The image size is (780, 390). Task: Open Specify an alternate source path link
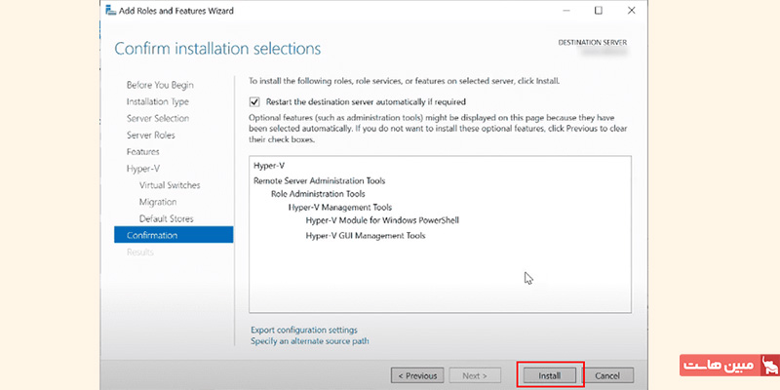click(x=310, y=341)
